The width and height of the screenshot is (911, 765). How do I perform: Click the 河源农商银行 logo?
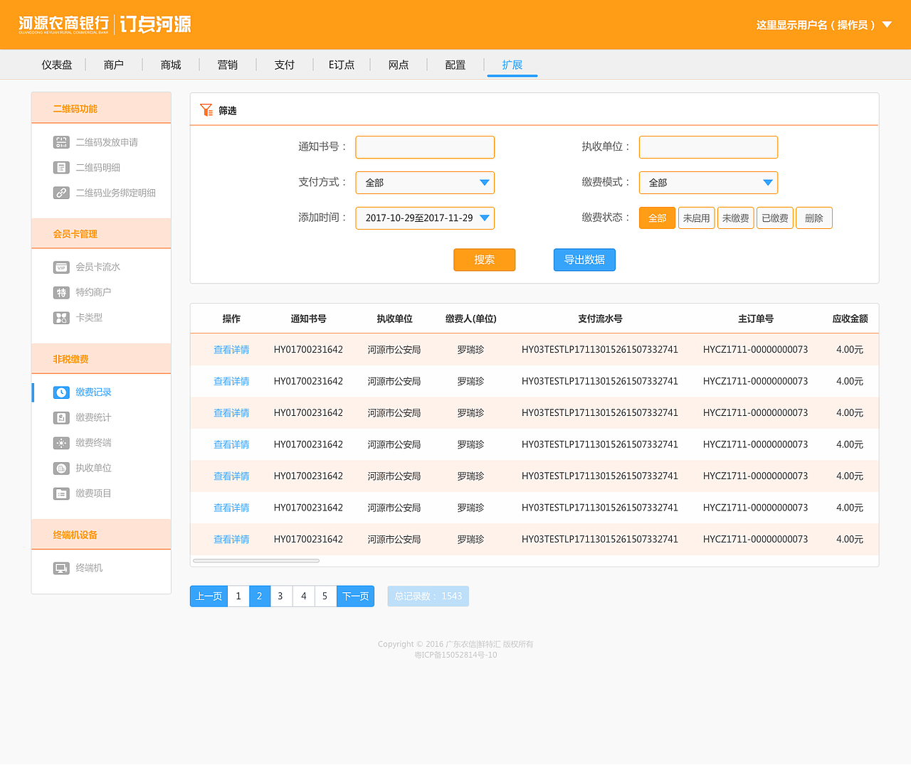64,25
